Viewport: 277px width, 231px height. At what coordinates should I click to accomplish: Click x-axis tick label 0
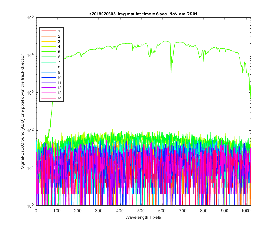36,211
